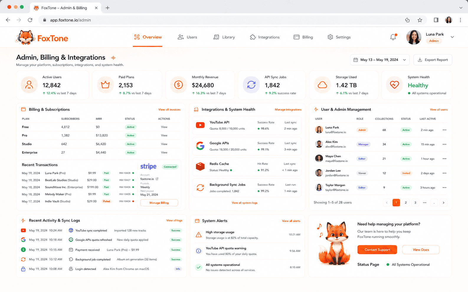Open View all invoices link
Viewport: 468px width, 292px height.
point(169,109)
